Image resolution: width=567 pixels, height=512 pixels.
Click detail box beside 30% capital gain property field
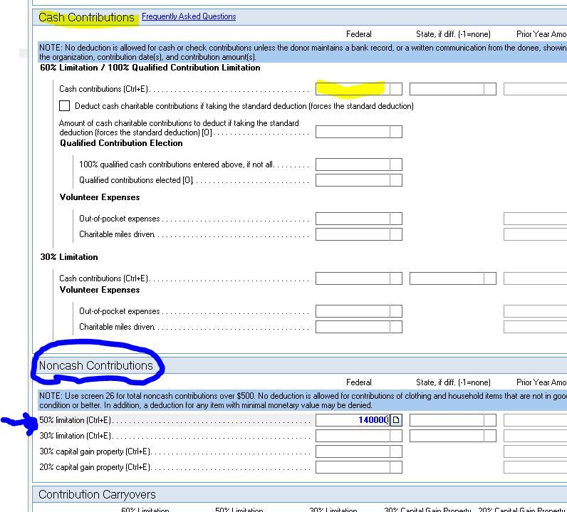[396, 451]
